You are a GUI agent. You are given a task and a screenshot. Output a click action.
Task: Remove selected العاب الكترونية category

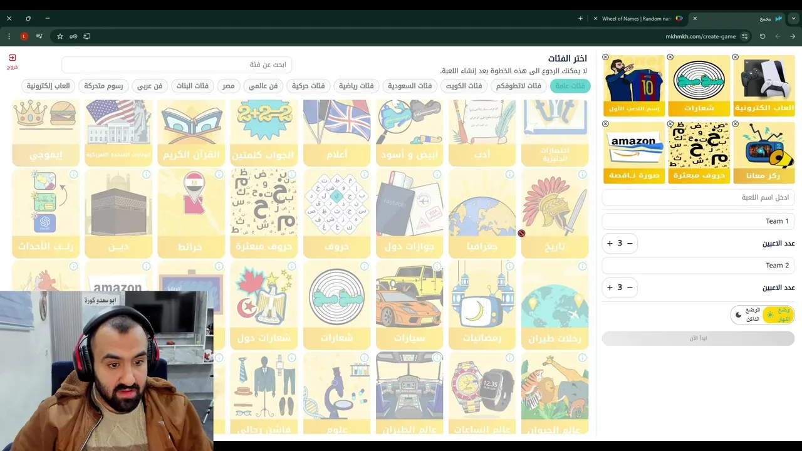tap(736, 57)
